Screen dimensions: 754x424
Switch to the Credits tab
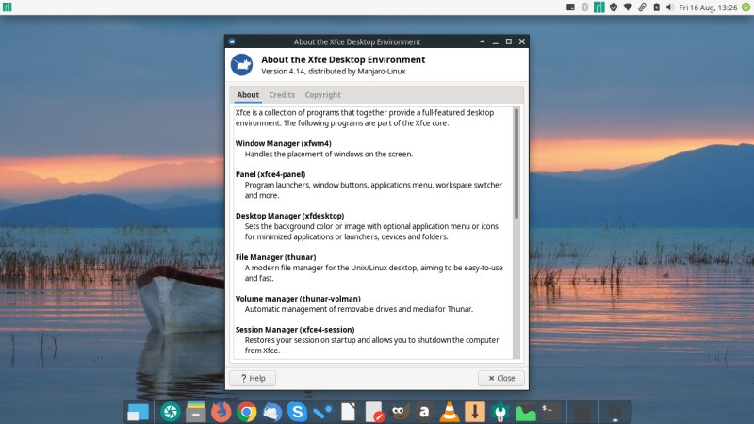click(282, 95)
